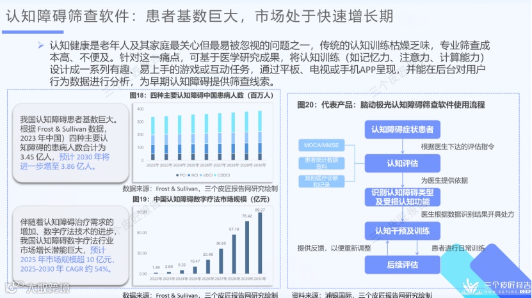The height and width of the screenshot is (298, 532).
Task: Select the 为医生提供依据 label
Action: point(444,180)
